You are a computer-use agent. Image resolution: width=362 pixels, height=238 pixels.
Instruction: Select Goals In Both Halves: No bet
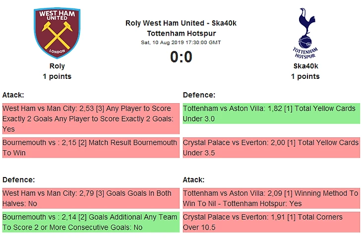coord(91,198)
